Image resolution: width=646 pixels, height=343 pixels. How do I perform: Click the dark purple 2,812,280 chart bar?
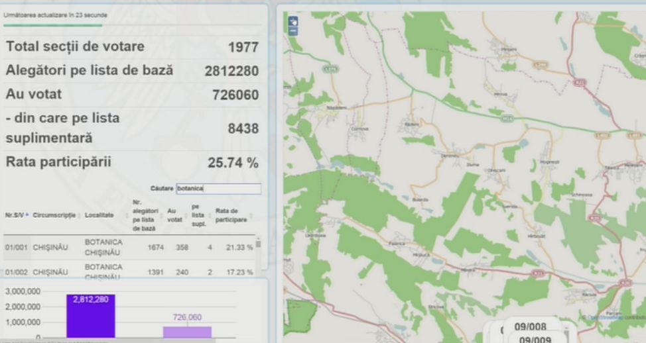(x=91, y=316)
